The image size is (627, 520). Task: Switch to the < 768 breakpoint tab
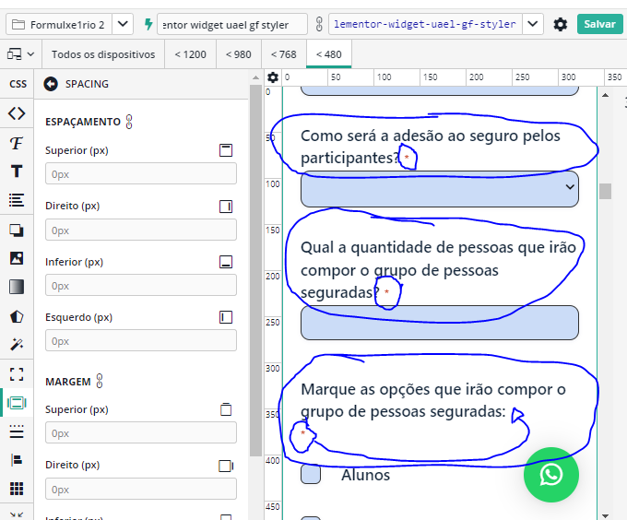tap(283, 54)
